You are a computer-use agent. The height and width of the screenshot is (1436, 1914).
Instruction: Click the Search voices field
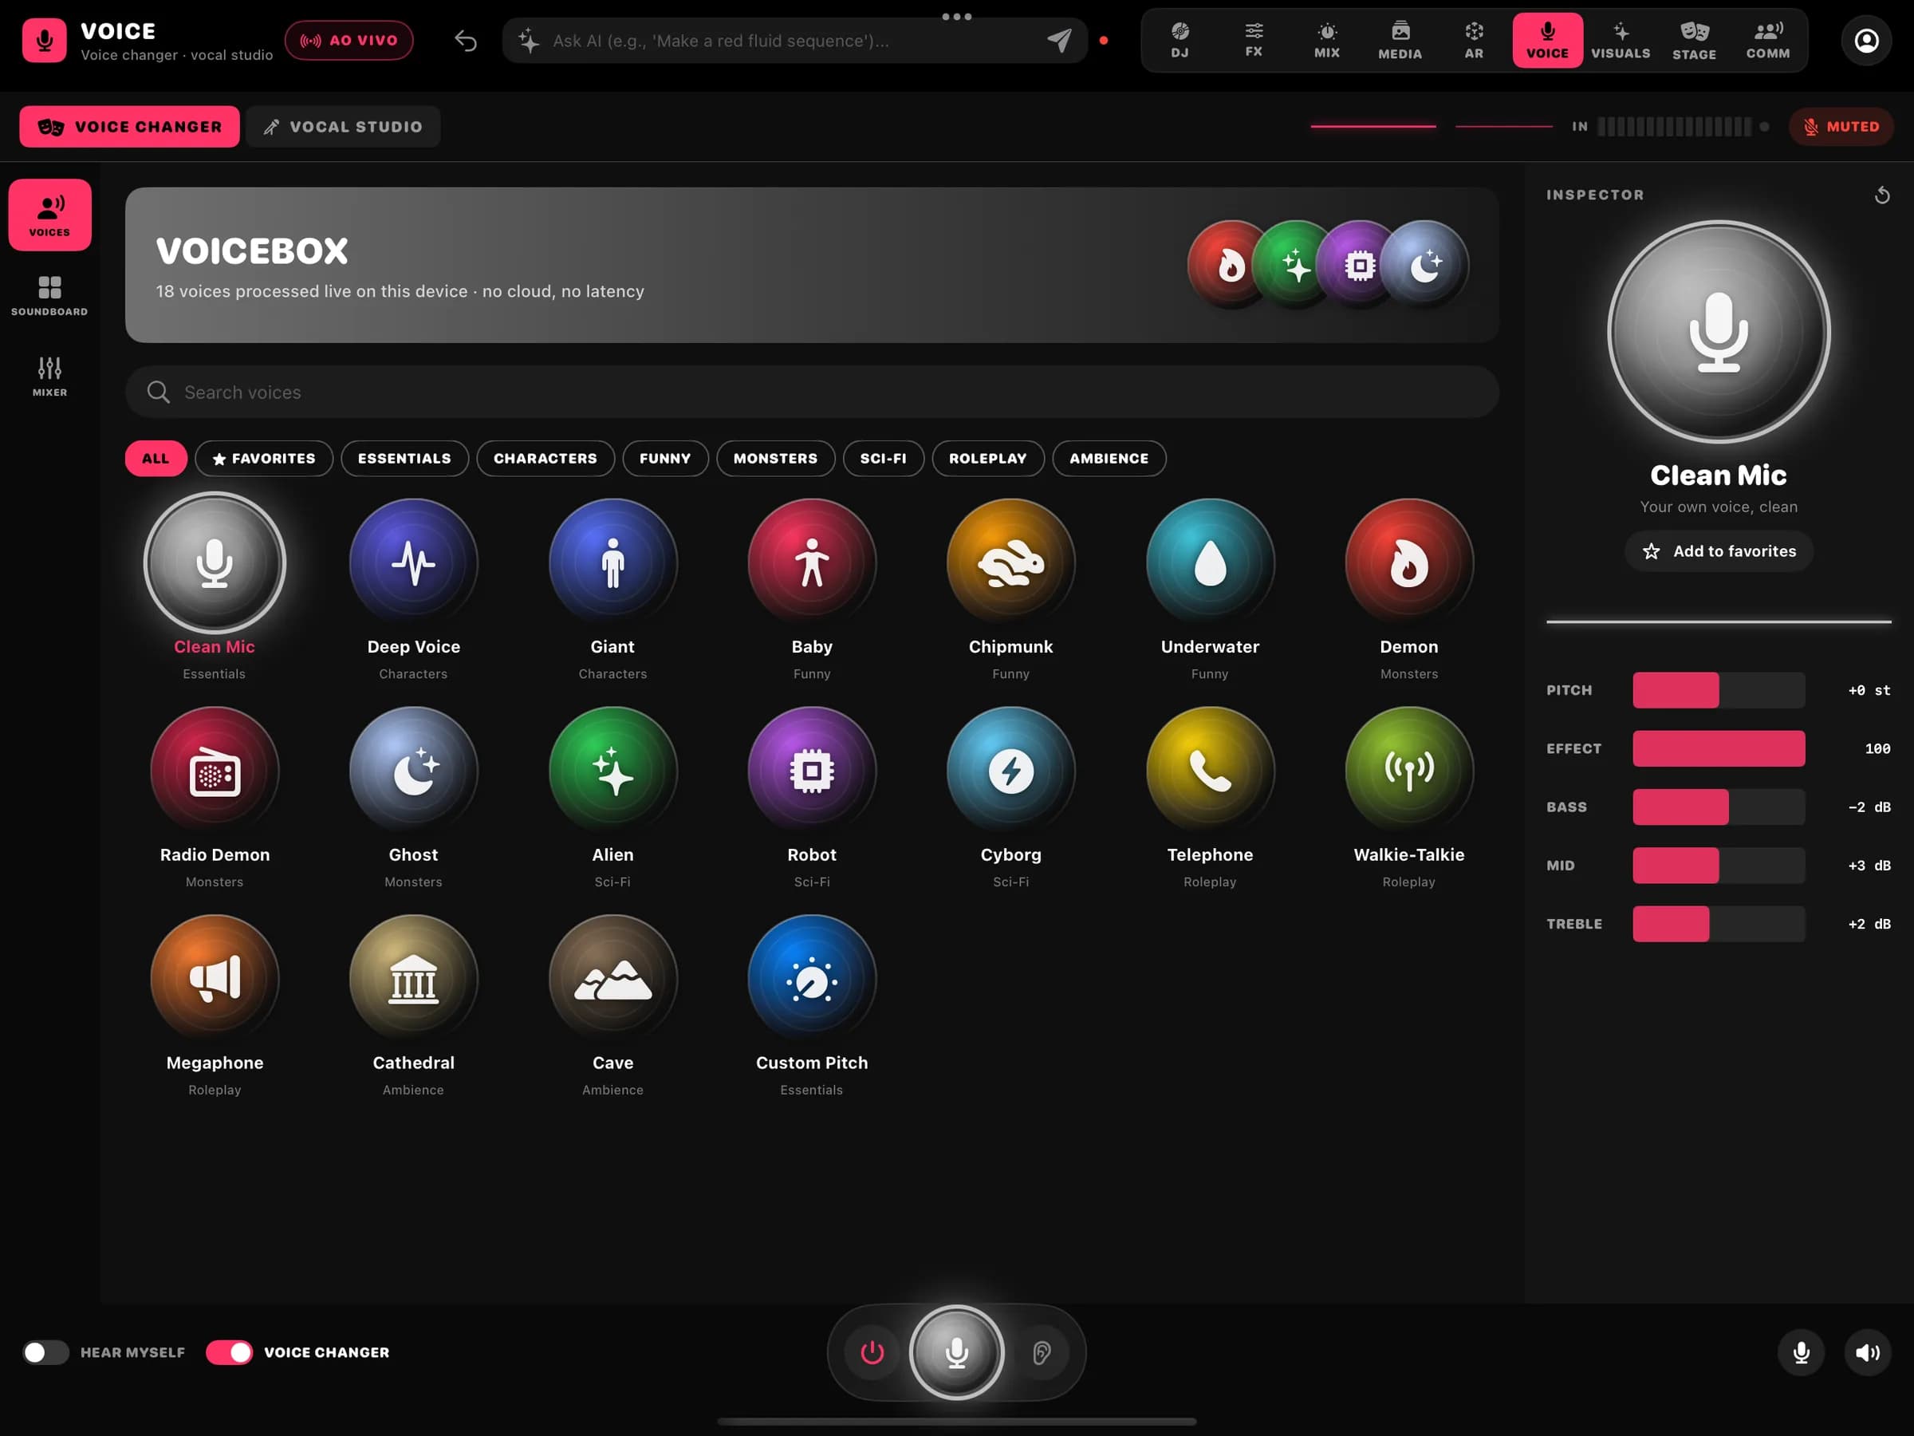pos(812,393)
